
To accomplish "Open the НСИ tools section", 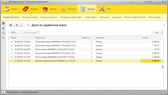I will click(105, 9).
